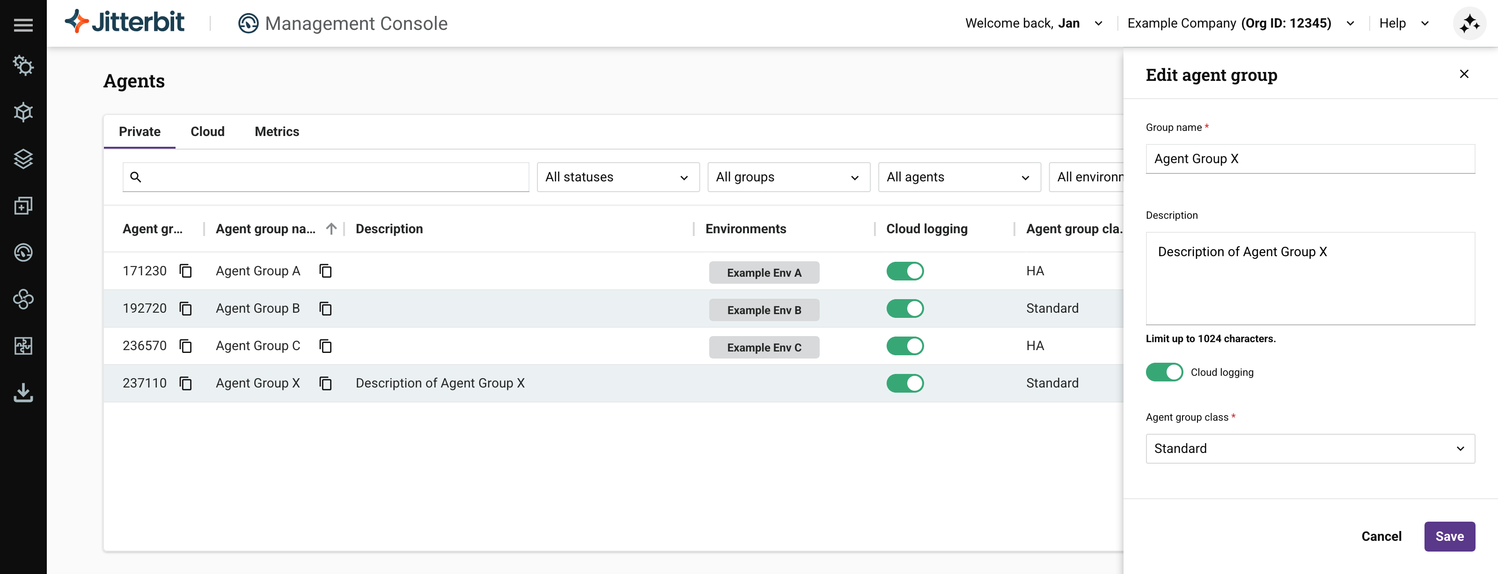Open the Management Console sidebar icon
The width and height of the screenshot is (1498, 574).
click(x=23, y=252)
